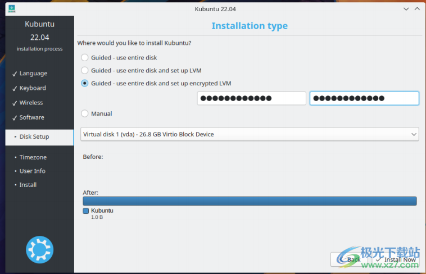Click the After: label
Screen dimensions: 426x274
point(90,193)
